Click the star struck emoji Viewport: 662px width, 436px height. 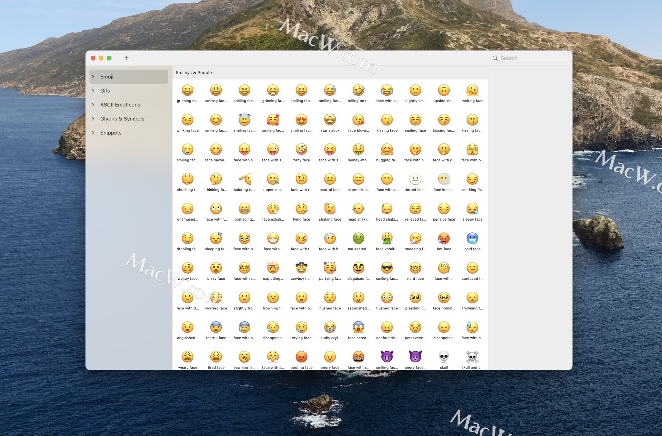[x=330, y=120]
